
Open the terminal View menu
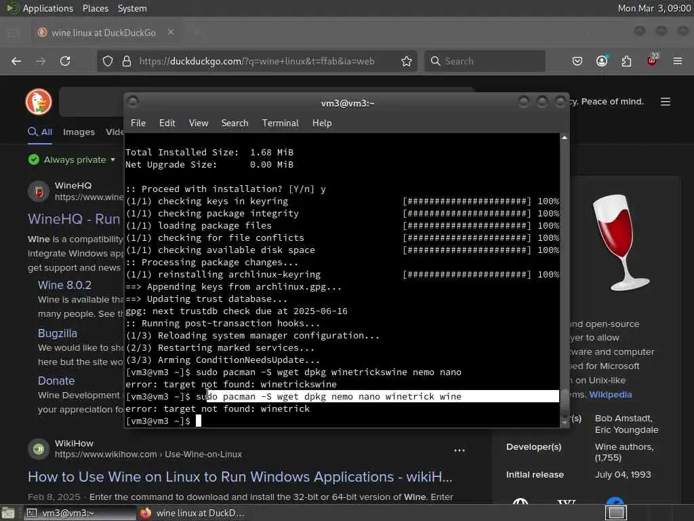[199, 123]
